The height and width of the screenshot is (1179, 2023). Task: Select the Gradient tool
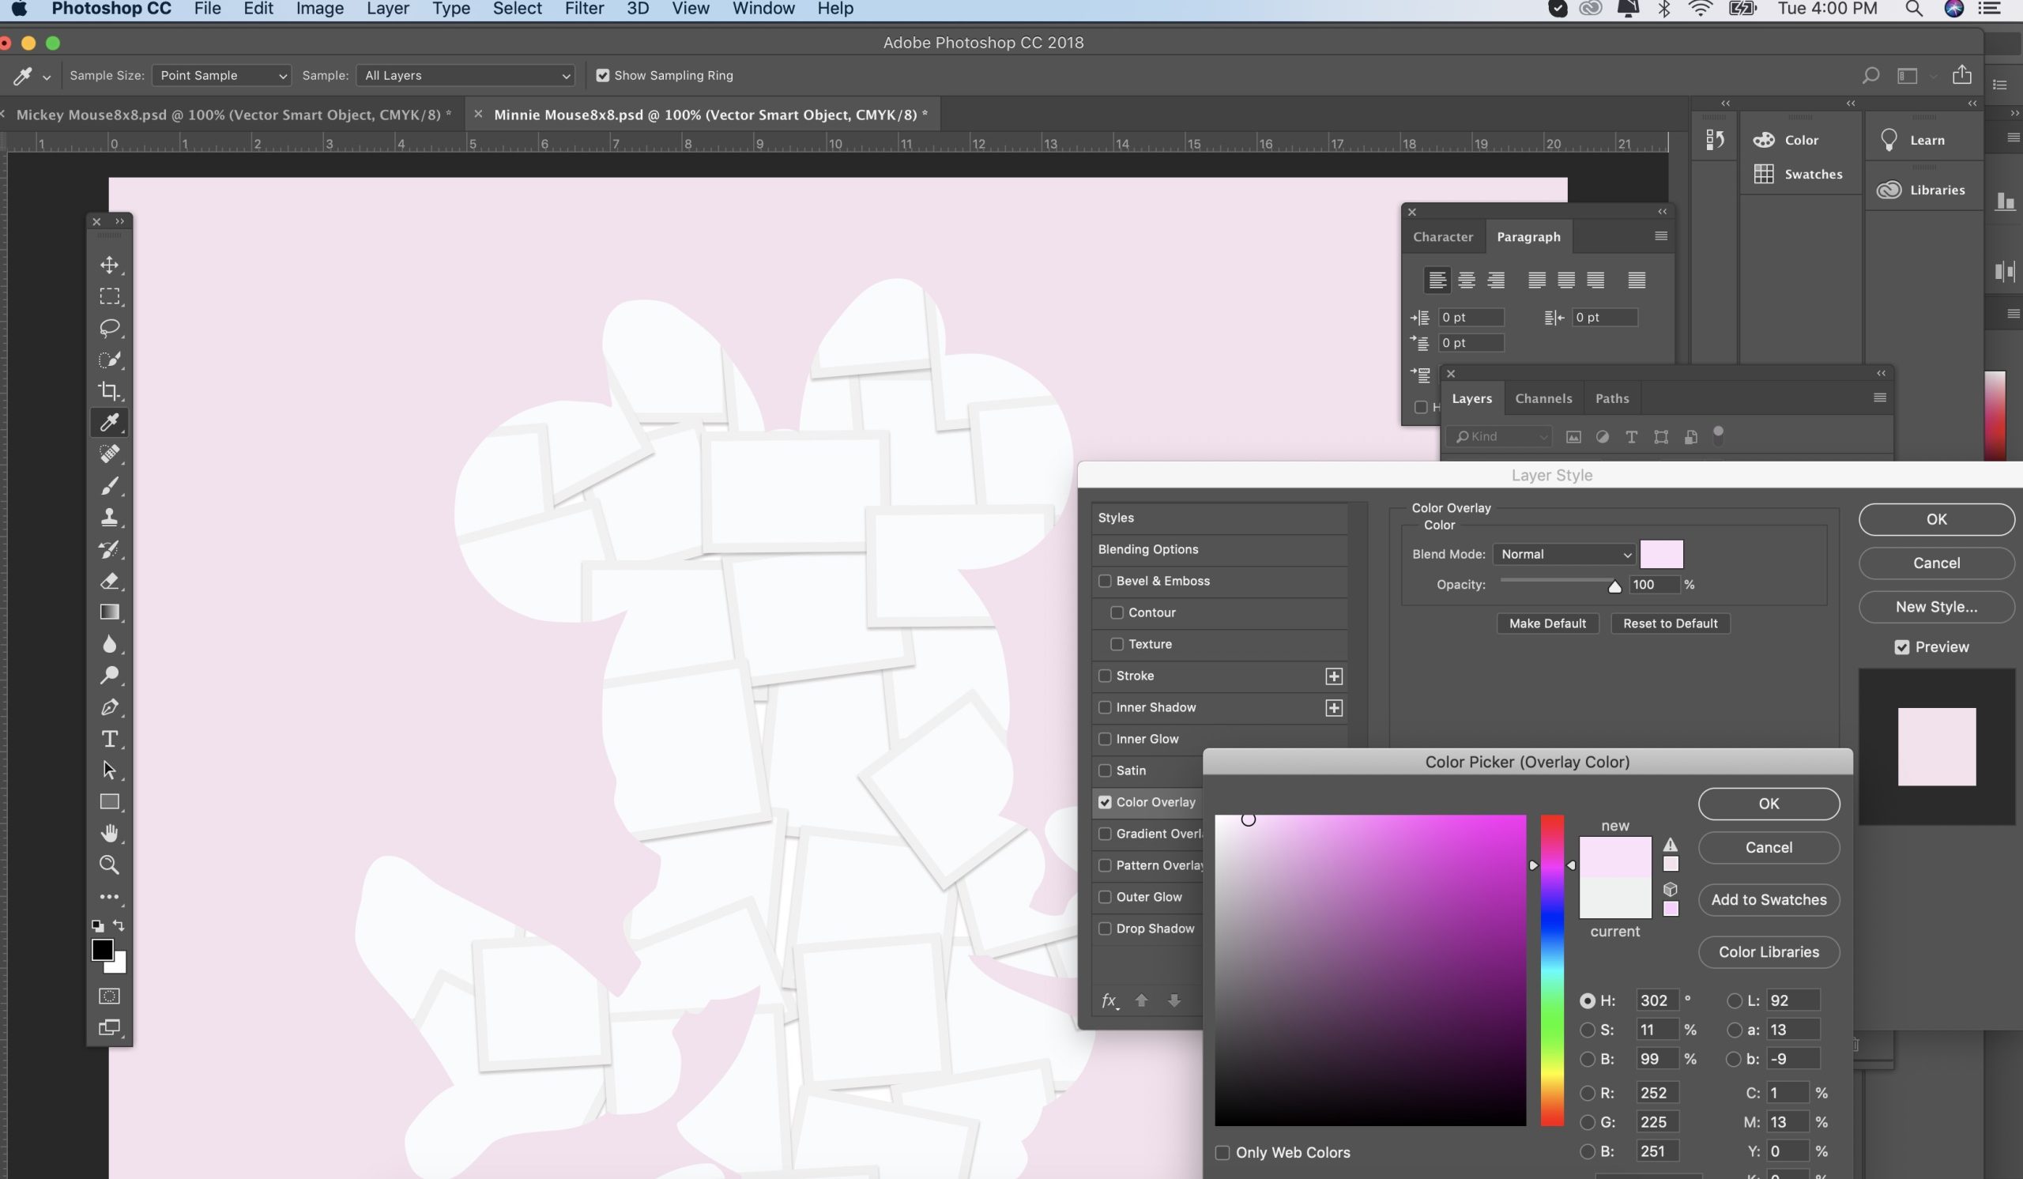(109, 612)
